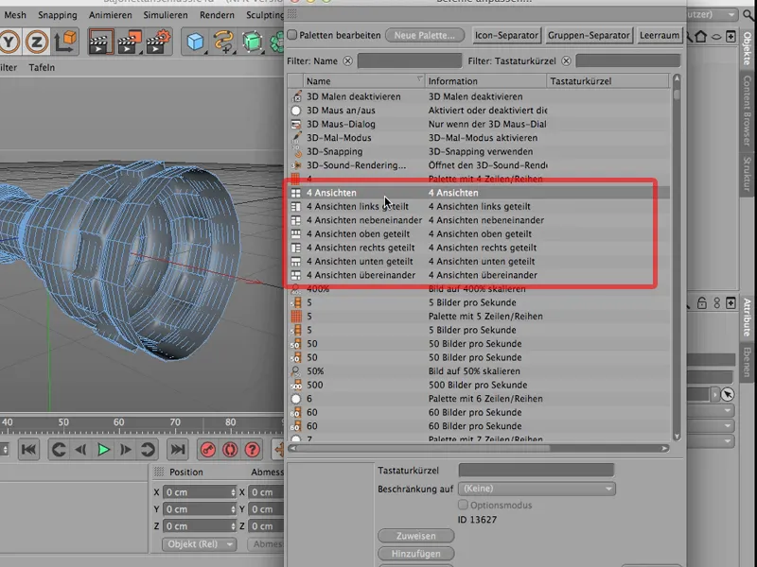Click the Icon-Separator button

pos(506,35)
